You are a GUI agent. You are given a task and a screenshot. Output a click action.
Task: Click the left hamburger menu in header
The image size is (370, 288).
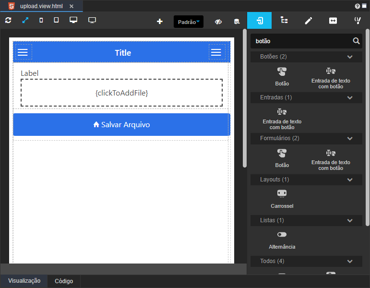coord(23,52)
